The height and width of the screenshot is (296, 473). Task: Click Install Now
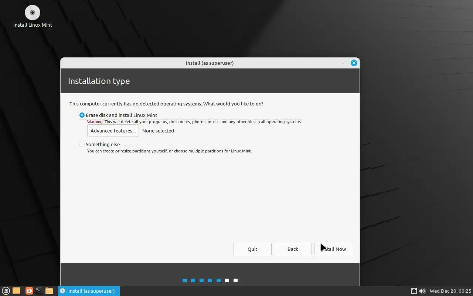(x=333, y=249)
